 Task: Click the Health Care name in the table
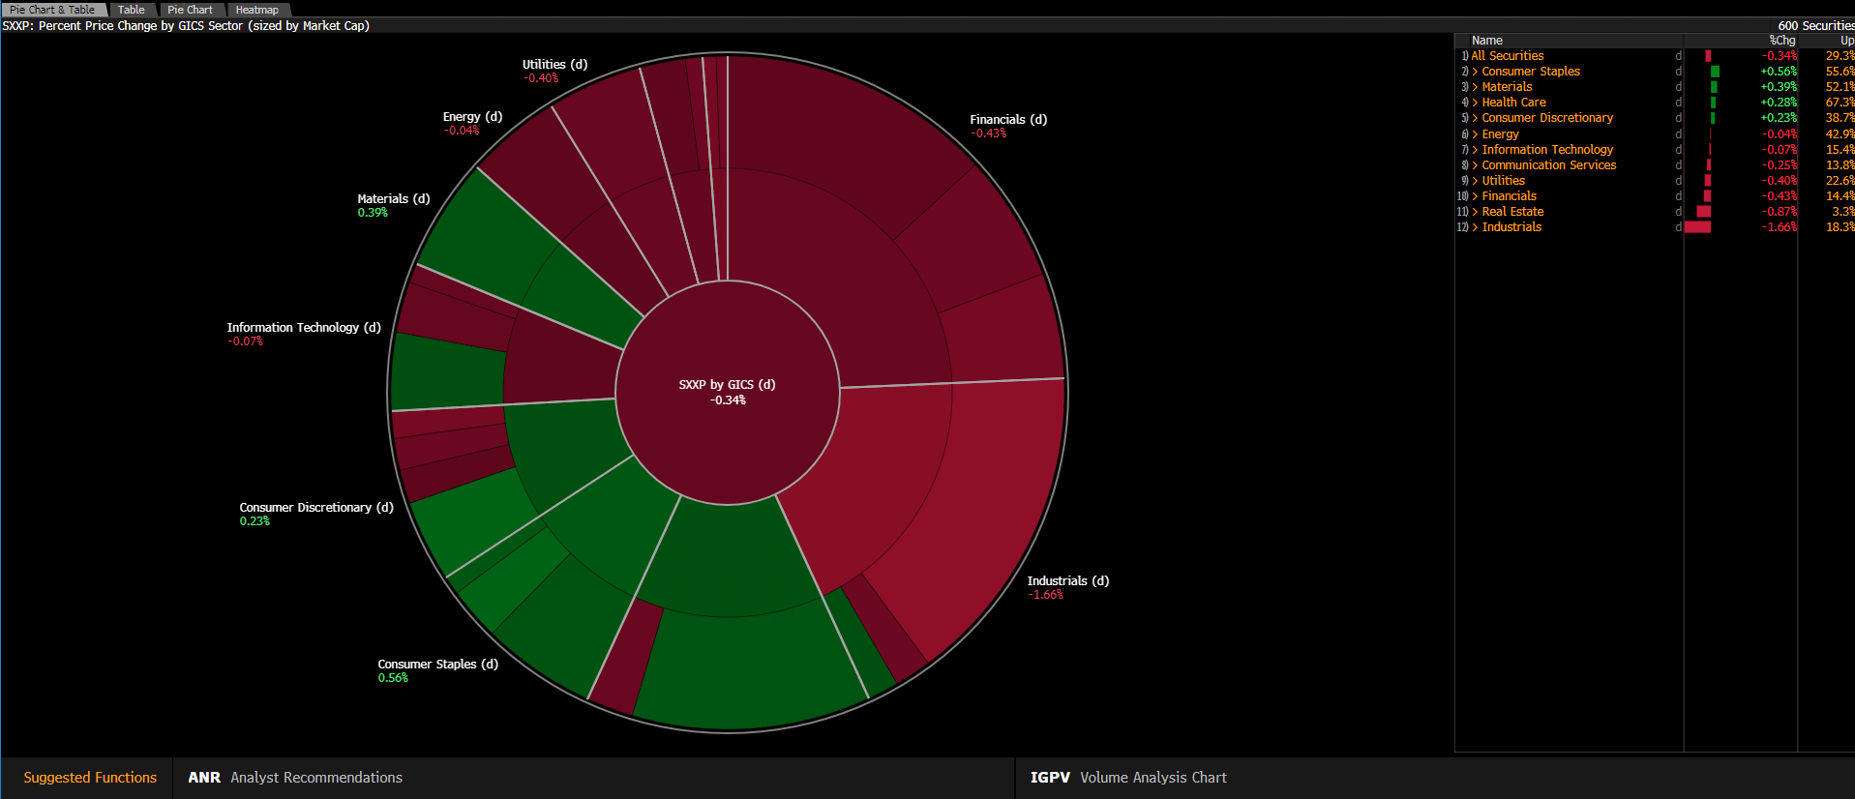coord(1514,103)
